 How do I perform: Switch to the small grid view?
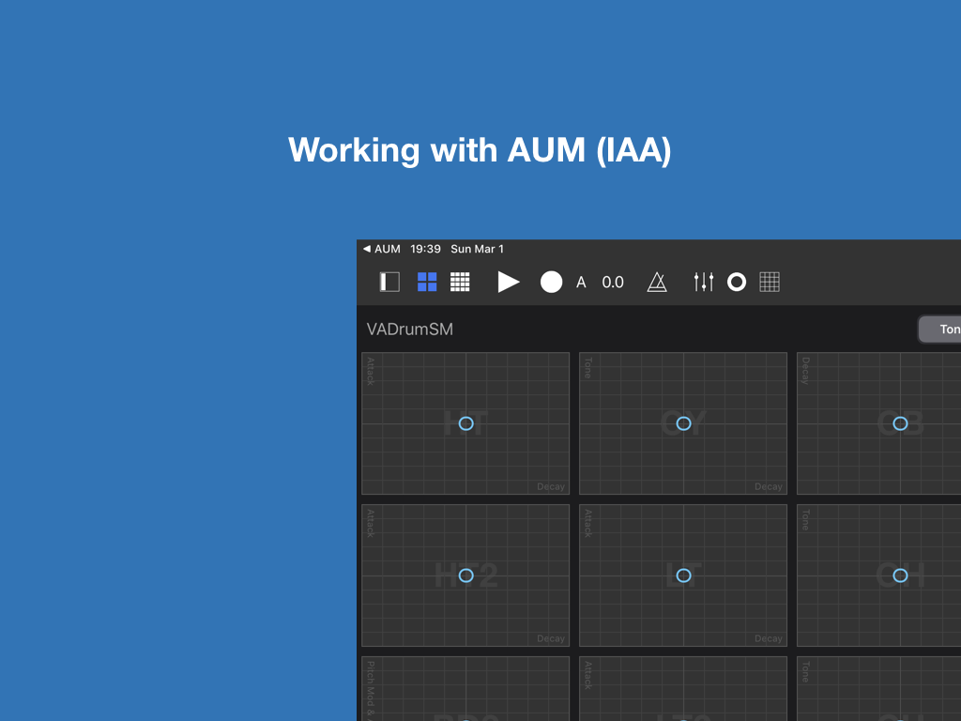[460, 282]
